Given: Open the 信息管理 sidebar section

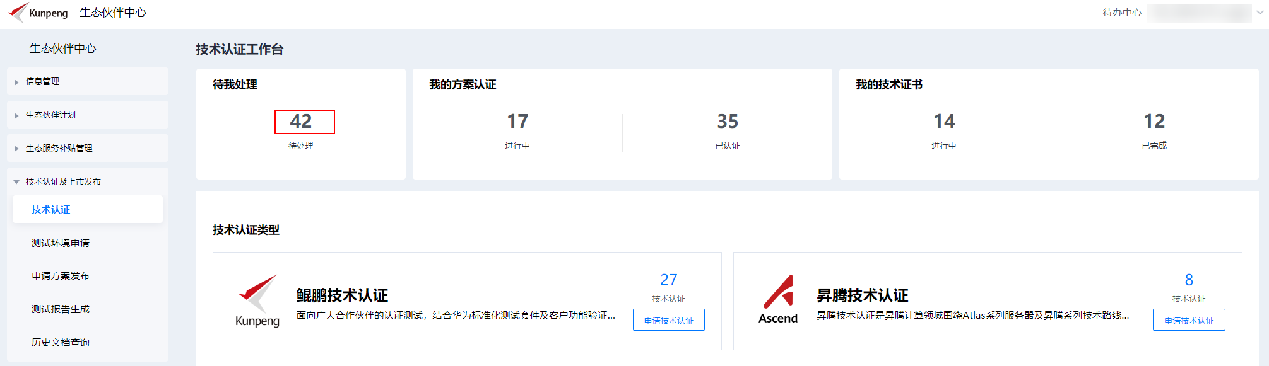Looking at the screenshot, I should (x=88, y=81).
